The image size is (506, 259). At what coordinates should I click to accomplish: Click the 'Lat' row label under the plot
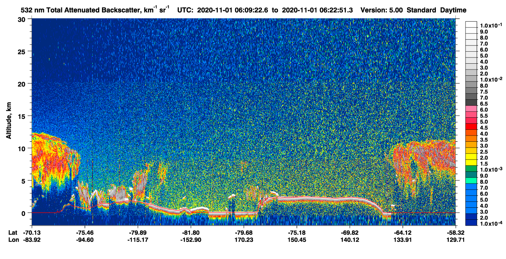13,233
